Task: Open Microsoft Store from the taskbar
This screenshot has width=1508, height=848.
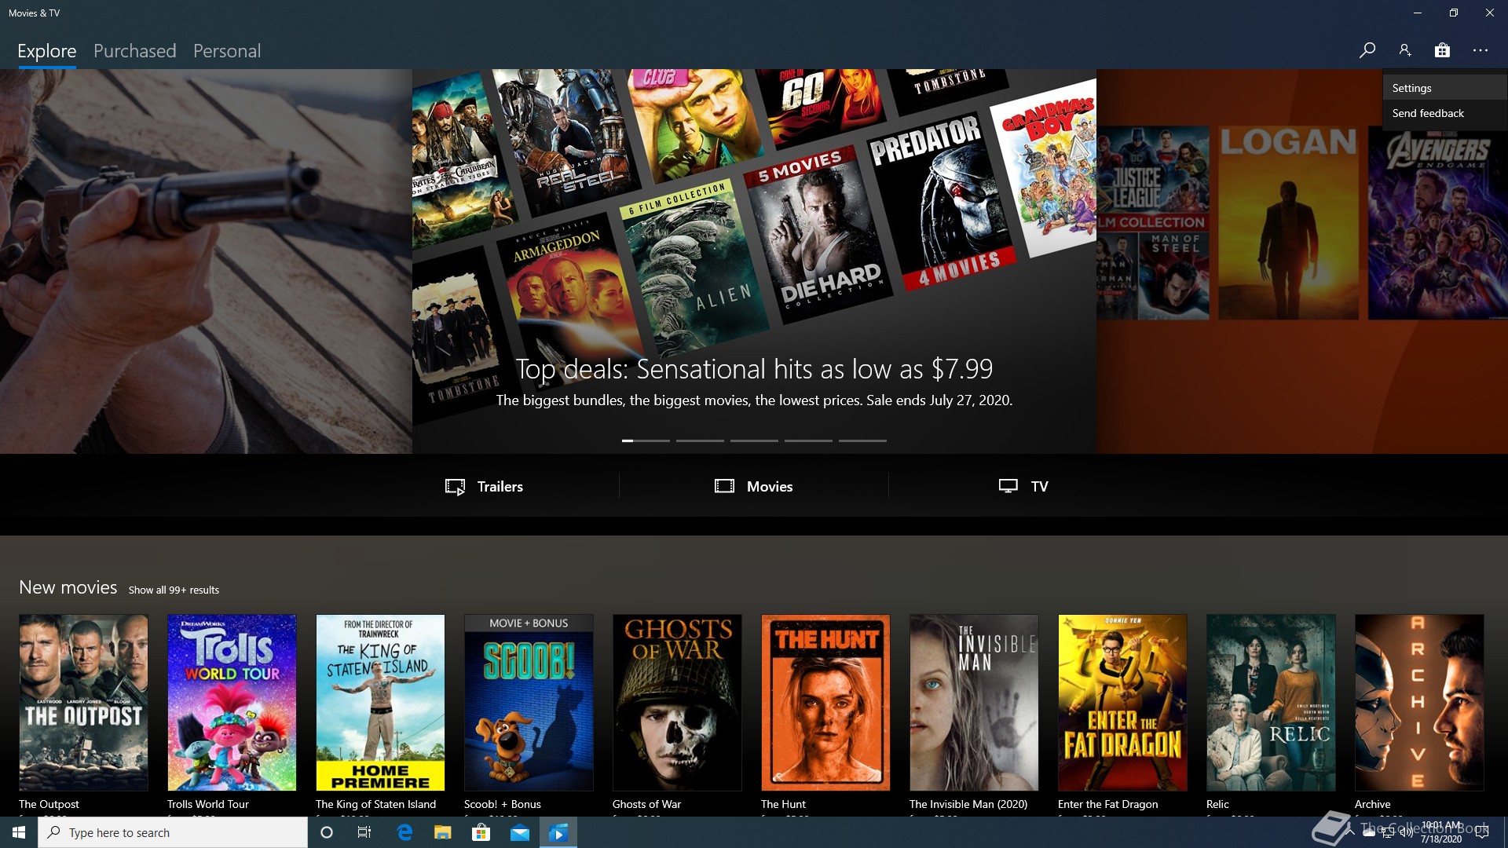Action: [481, 832]
